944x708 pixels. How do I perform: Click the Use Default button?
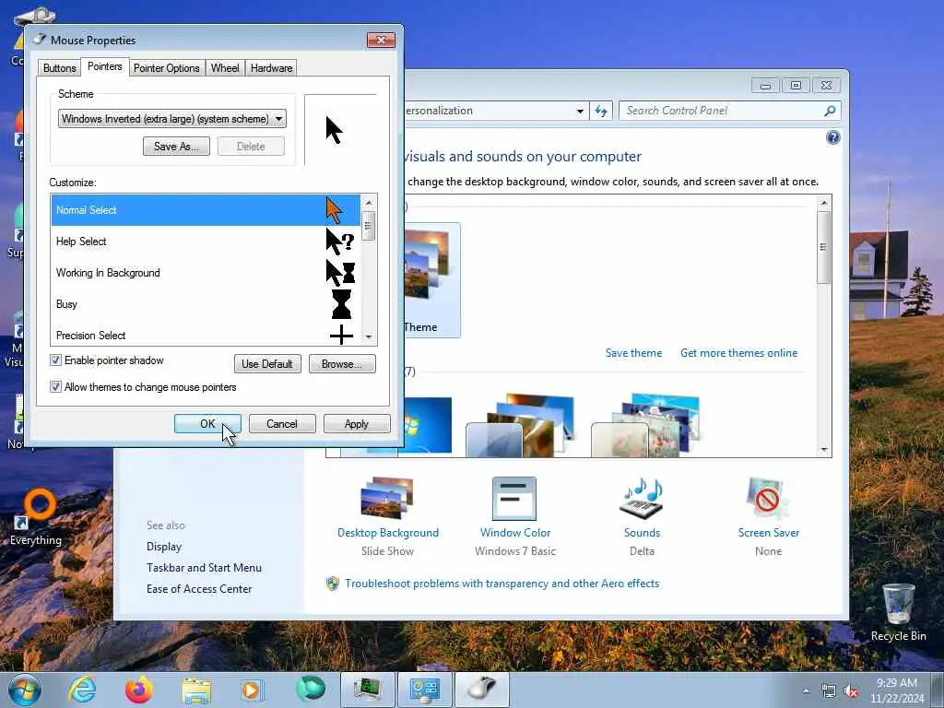(x=267, y=363)
